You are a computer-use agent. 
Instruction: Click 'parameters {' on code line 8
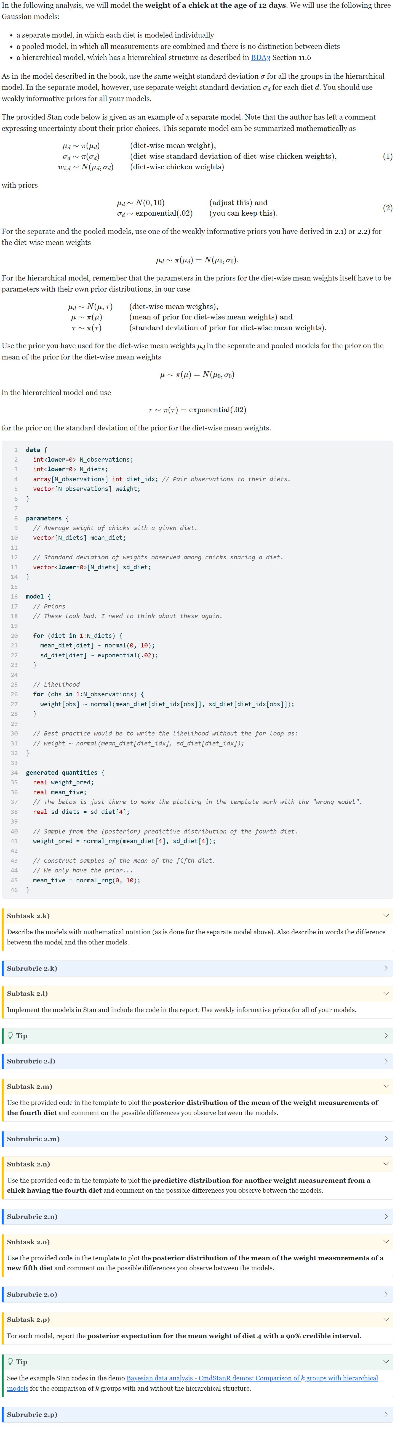(x=47, y=518)
